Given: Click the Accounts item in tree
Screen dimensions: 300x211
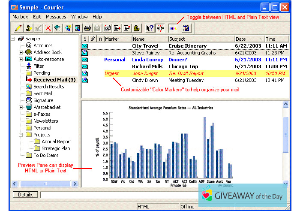Looking at the screenshot, I should [x=43, y=45].
